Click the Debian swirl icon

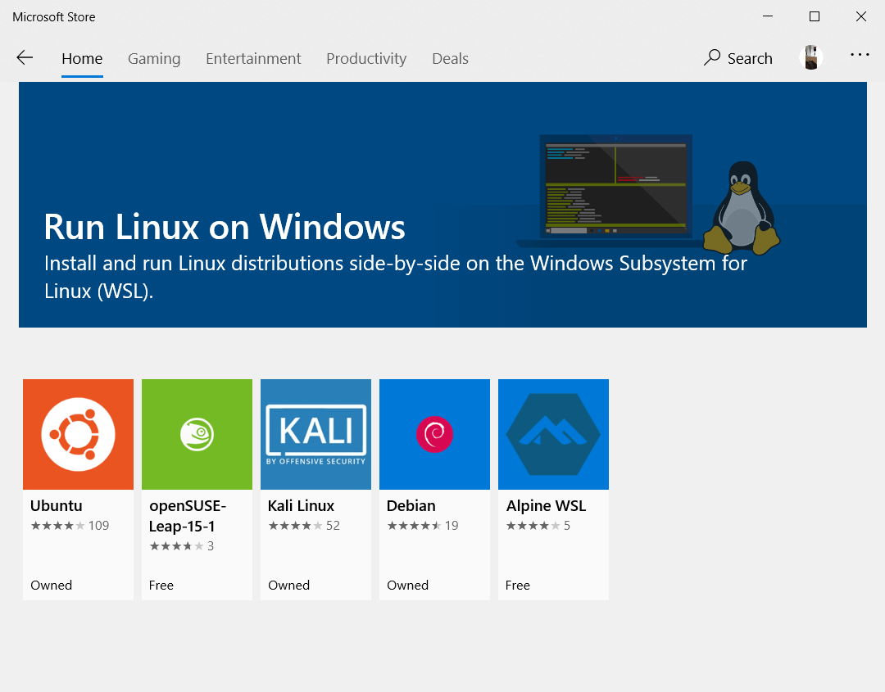(434, 434)
